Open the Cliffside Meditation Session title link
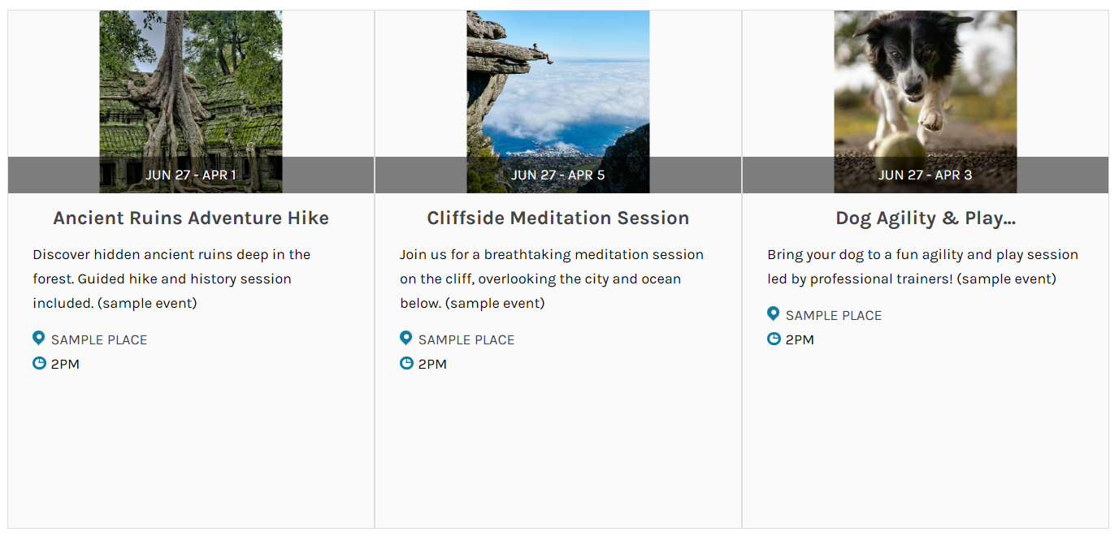1119x536 pixels. [x=557, y=218]
